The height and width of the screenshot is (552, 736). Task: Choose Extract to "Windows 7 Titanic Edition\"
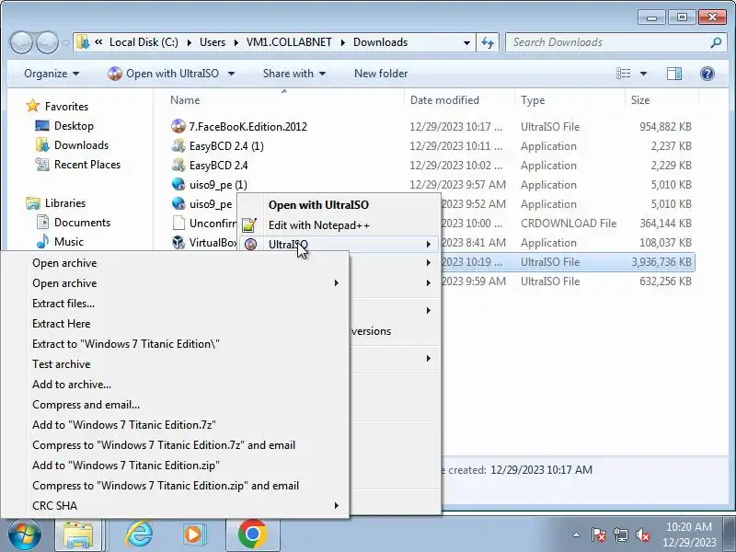tap(126, 343)
